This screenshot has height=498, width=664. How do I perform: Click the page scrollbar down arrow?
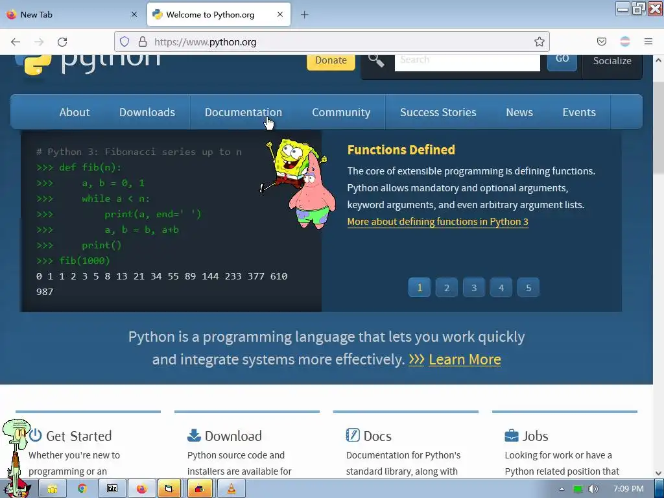pos(658,473)
